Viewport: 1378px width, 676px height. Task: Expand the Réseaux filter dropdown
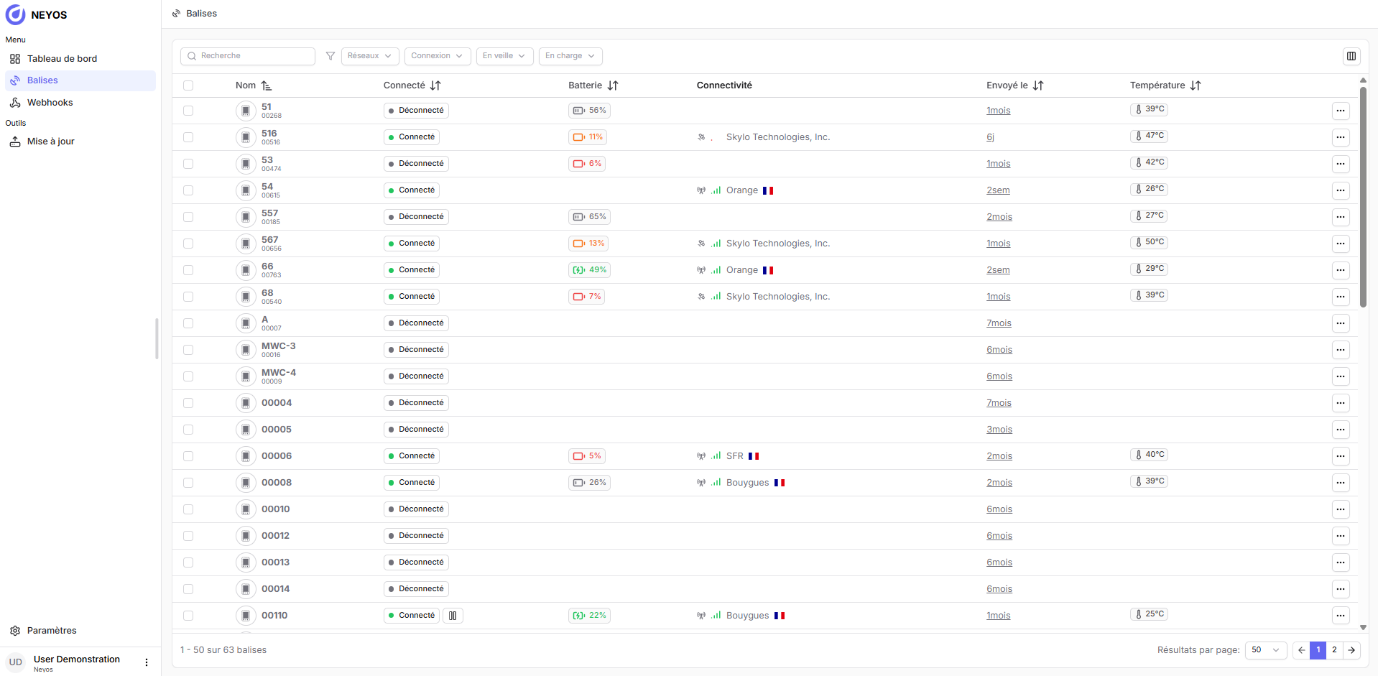point(369,56)
